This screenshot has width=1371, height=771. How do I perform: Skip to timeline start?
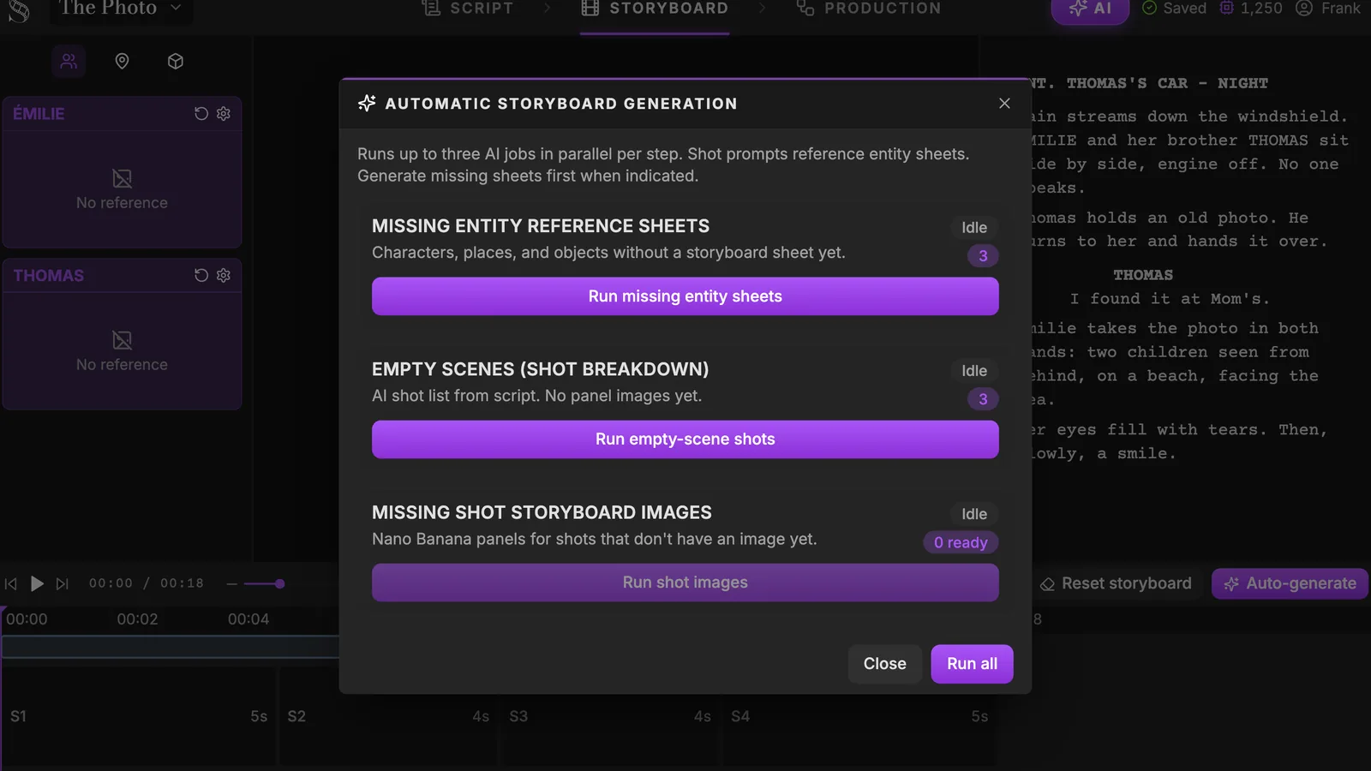point(11,583)
